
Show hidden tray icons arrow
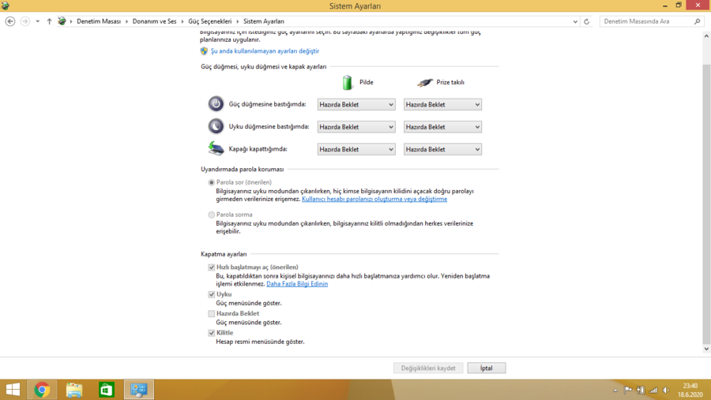(615, 390)
